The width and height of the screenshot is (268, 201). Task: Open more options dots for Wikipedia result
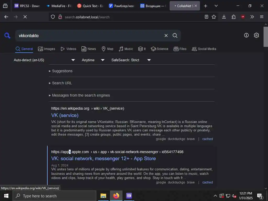coord(199,139)
